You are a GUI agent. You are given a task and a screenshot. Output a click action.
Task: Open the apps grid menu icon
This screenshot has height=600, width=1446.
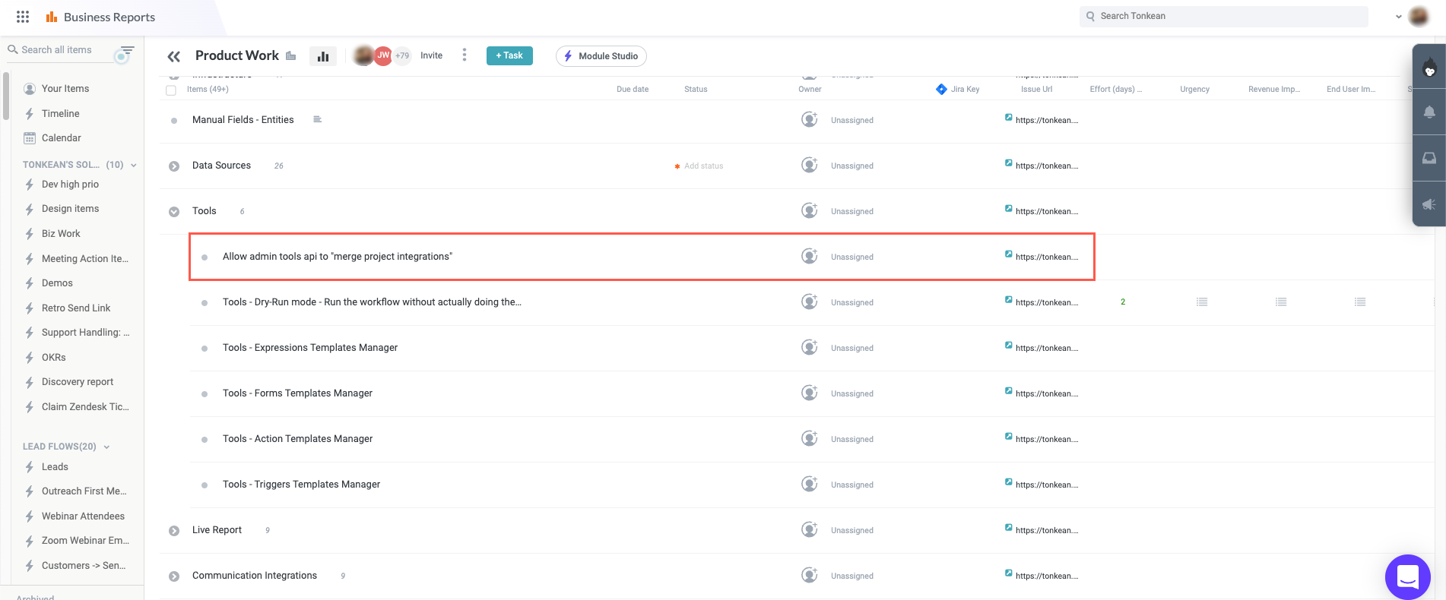[23, 17]
